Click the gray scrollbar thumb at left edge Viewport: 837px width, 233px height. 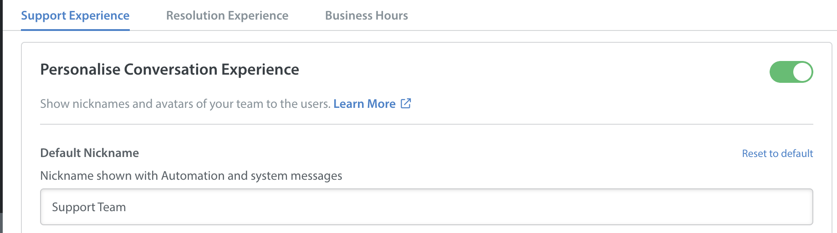pyautogui.click(x=1, y=223)
